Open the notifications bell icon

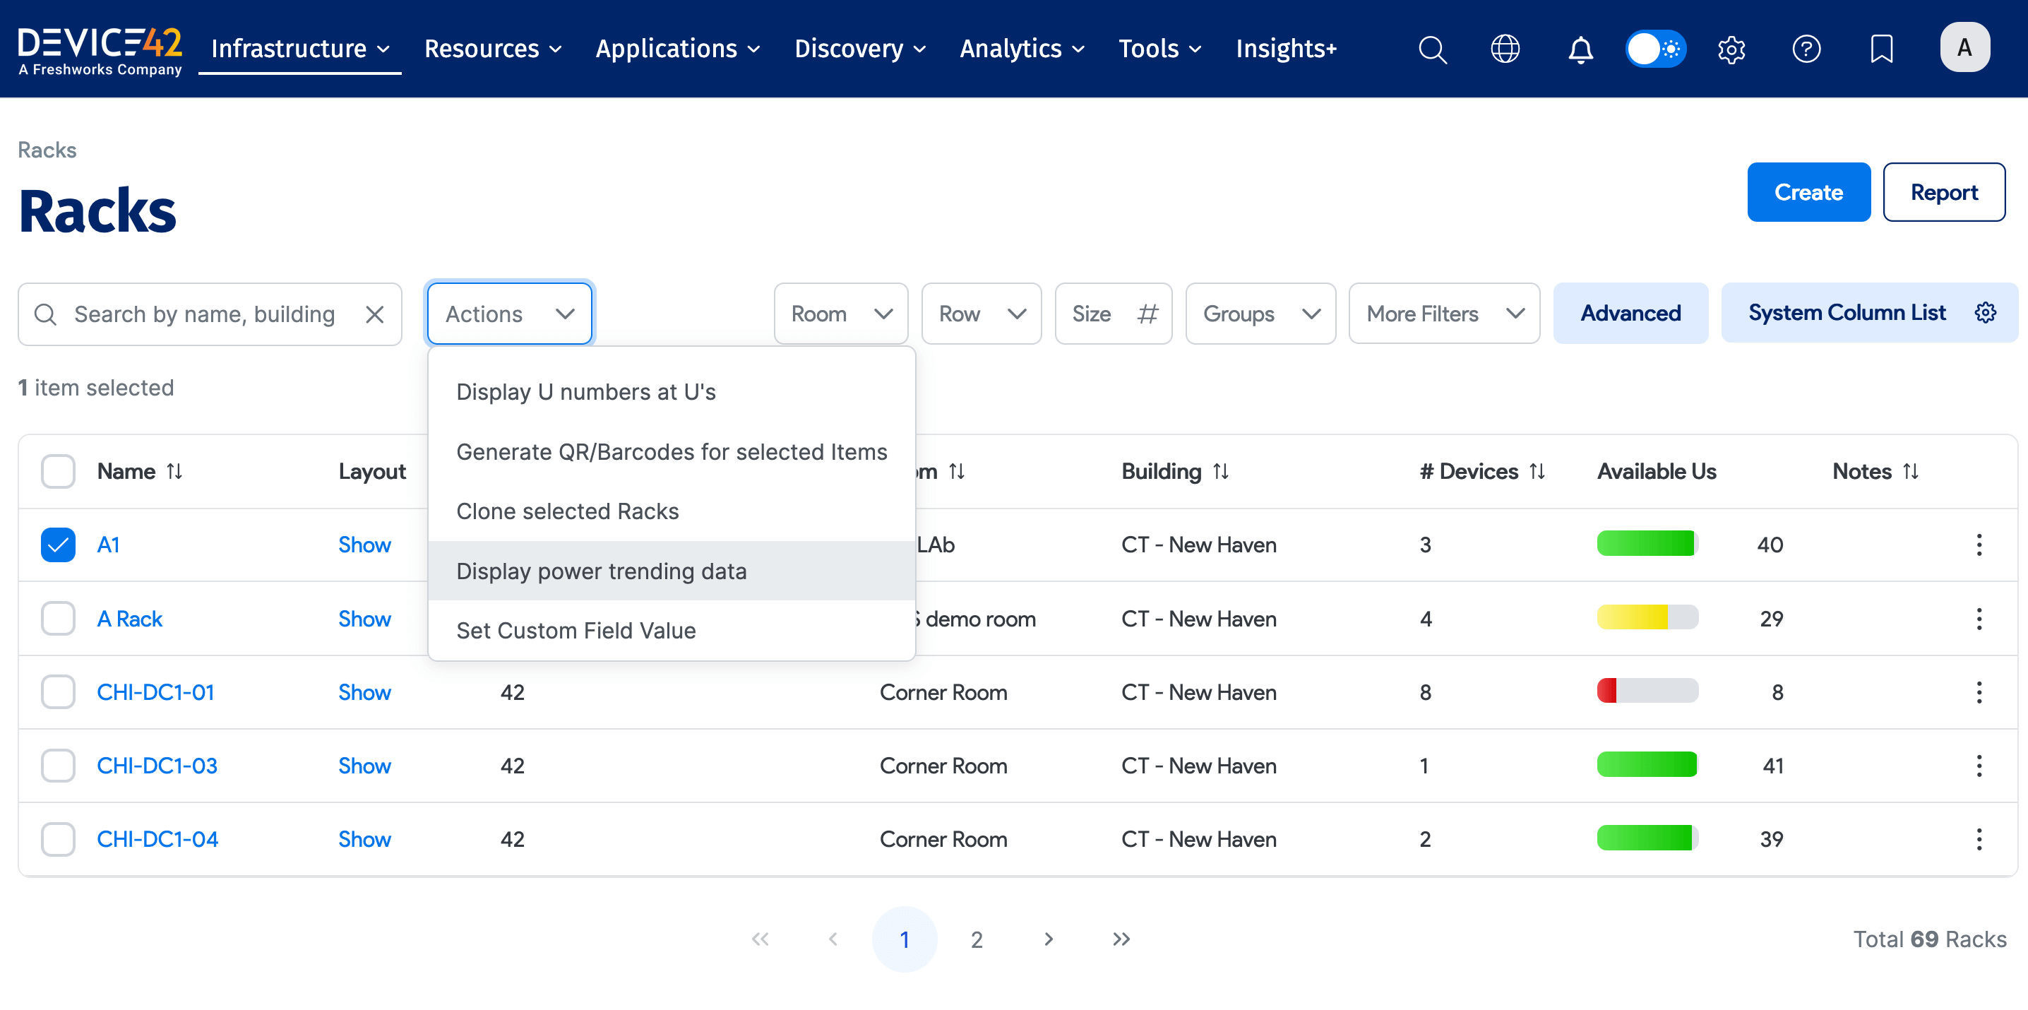(1580, 49)
